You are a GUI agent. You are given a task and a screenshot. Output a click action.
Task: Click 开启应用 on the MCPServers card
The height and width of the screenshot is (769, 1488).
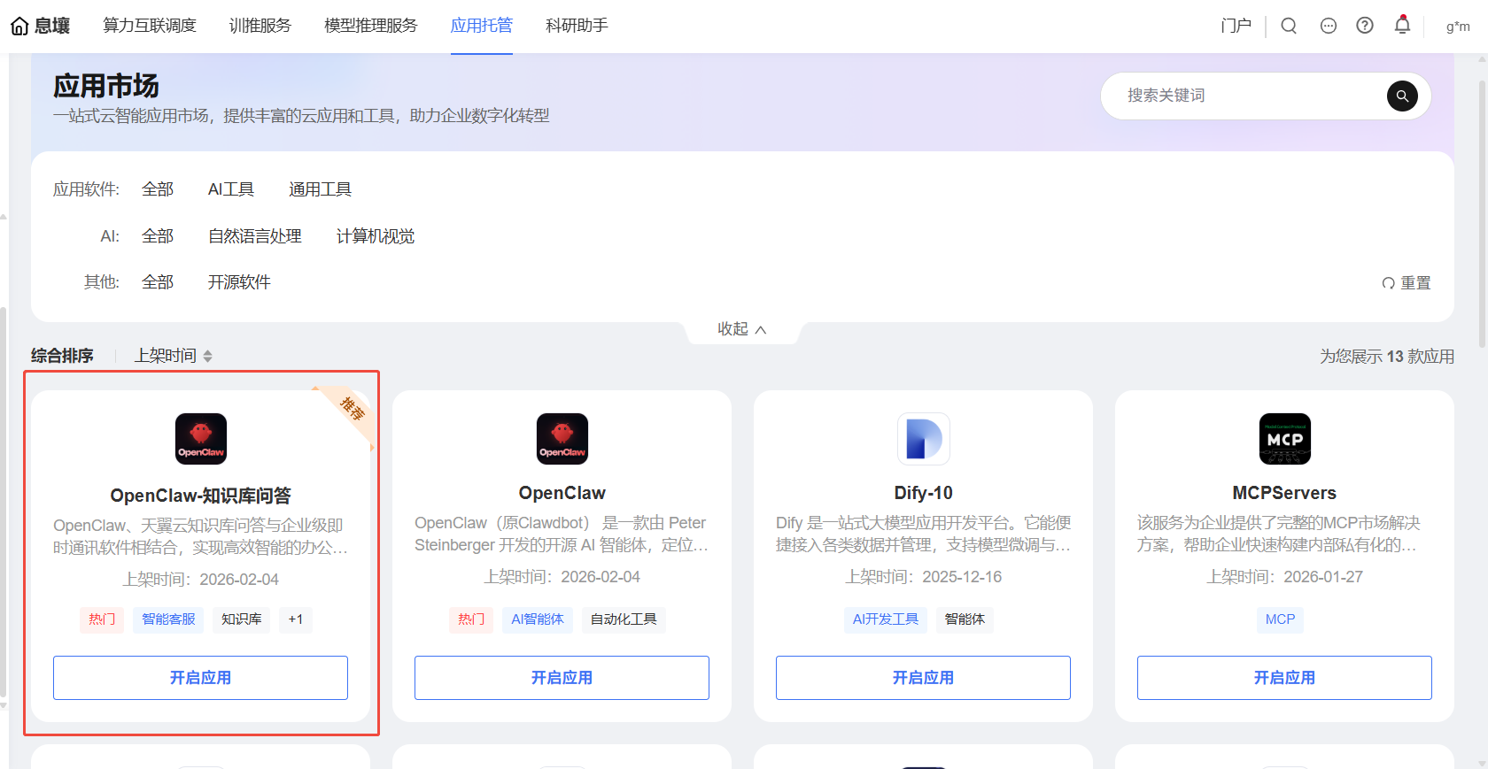(1284, 678)
